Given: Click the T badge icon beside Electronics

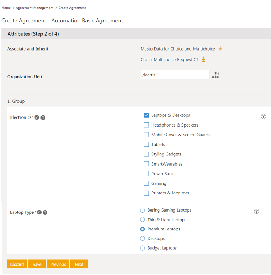Looking at the screenshot, I should click(43, 117).
